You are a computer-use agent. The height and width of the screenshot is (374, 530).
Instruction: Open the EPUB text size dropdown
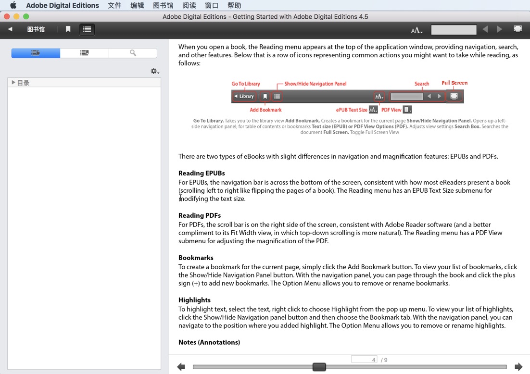(416, 30)
